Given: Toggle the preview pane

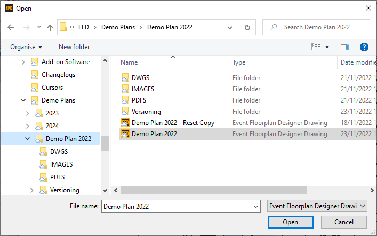Looking at the screenshot, I should click(345, 47).
